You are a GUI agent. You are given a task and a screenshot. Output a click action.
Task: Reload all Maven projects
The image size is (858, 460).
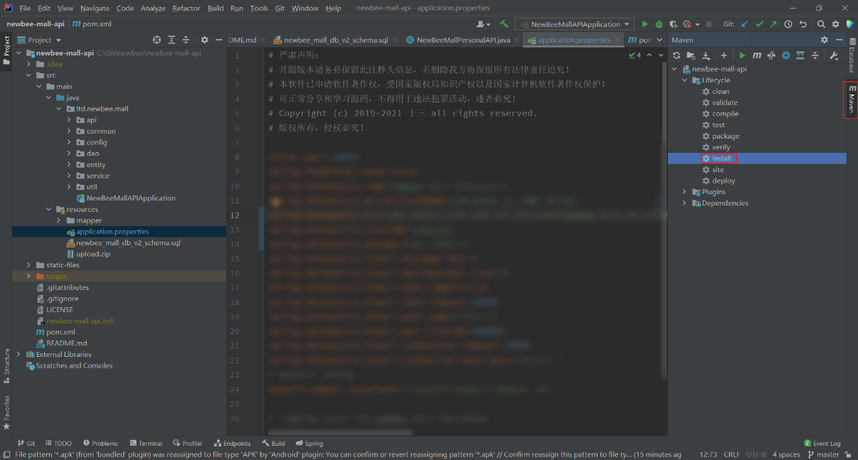(x=677, y=55)
